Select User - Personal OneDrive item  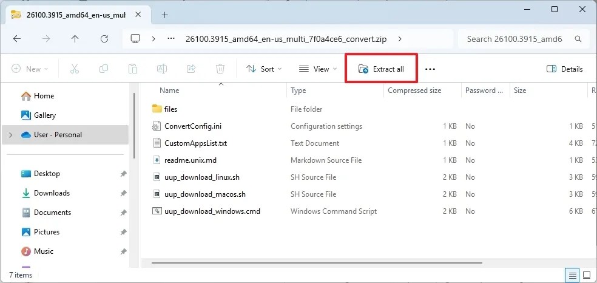(65, 134)
